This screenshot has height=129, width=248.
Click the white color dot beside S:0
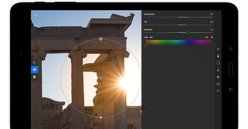(x=212, y=37)
